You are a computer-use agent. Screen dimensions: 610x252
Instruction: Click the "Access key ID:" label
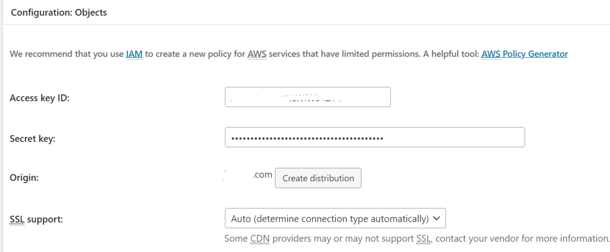[x=40, y=98]
